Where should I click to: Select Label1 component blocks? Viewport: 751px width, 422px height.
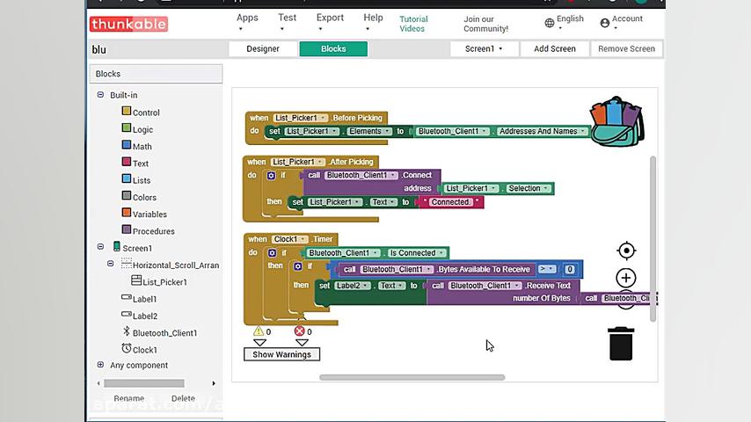(139, 298)
